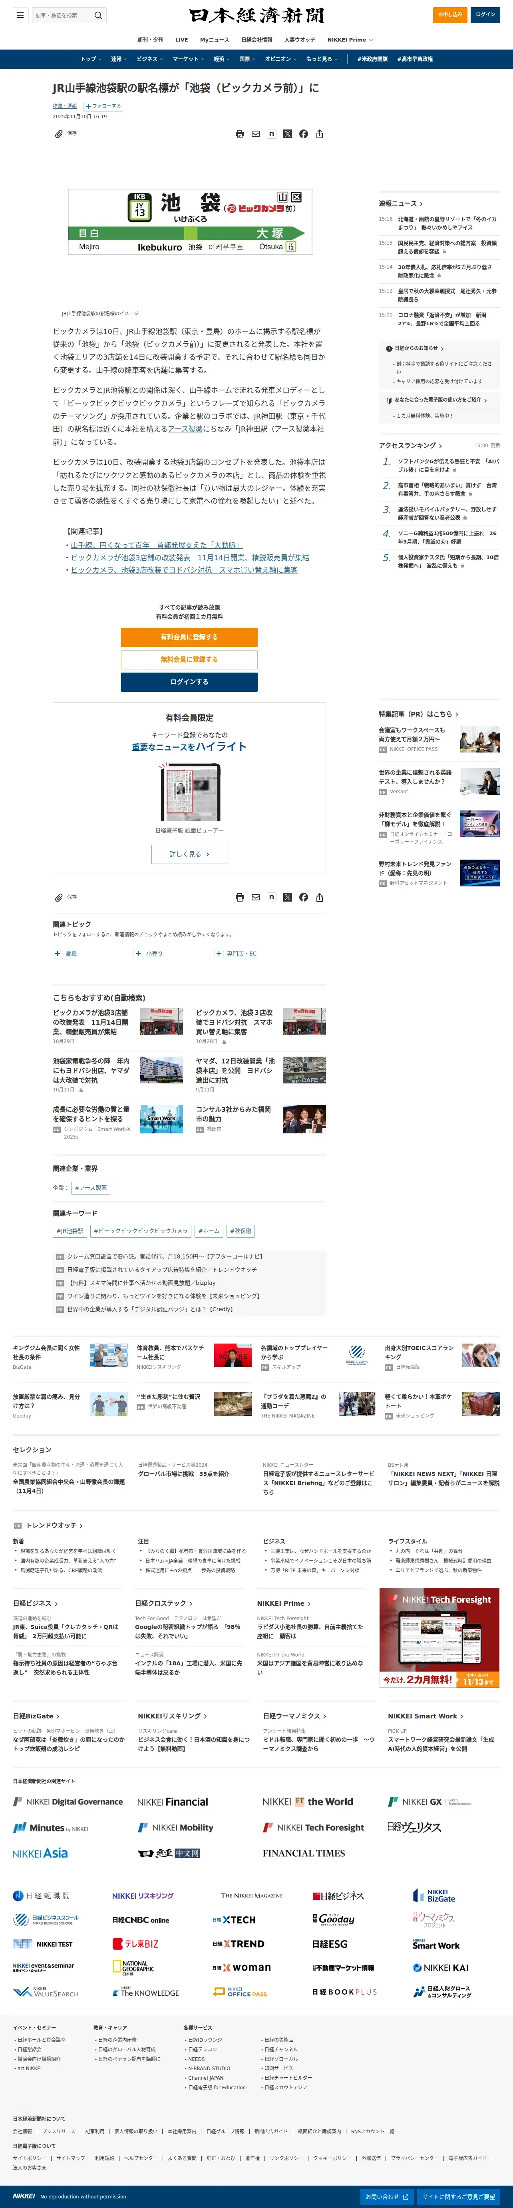The image size is (513, 2208).
Task: Open the Myニュース menu item
Action: 214,40
